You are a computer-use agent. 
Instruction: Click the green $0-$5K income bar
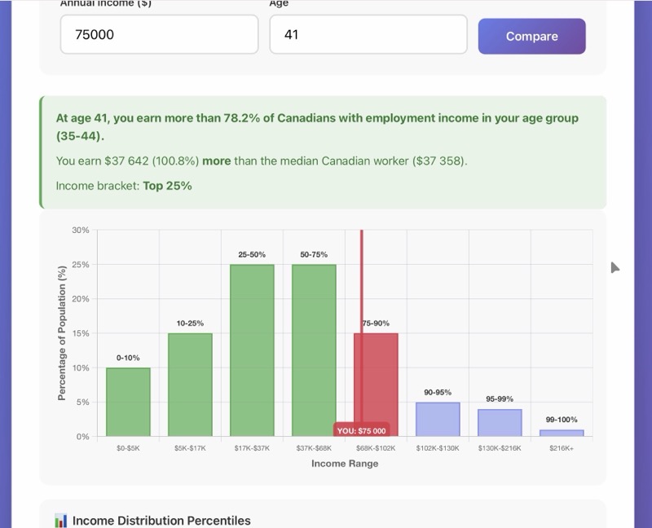[x=128, y=402]
